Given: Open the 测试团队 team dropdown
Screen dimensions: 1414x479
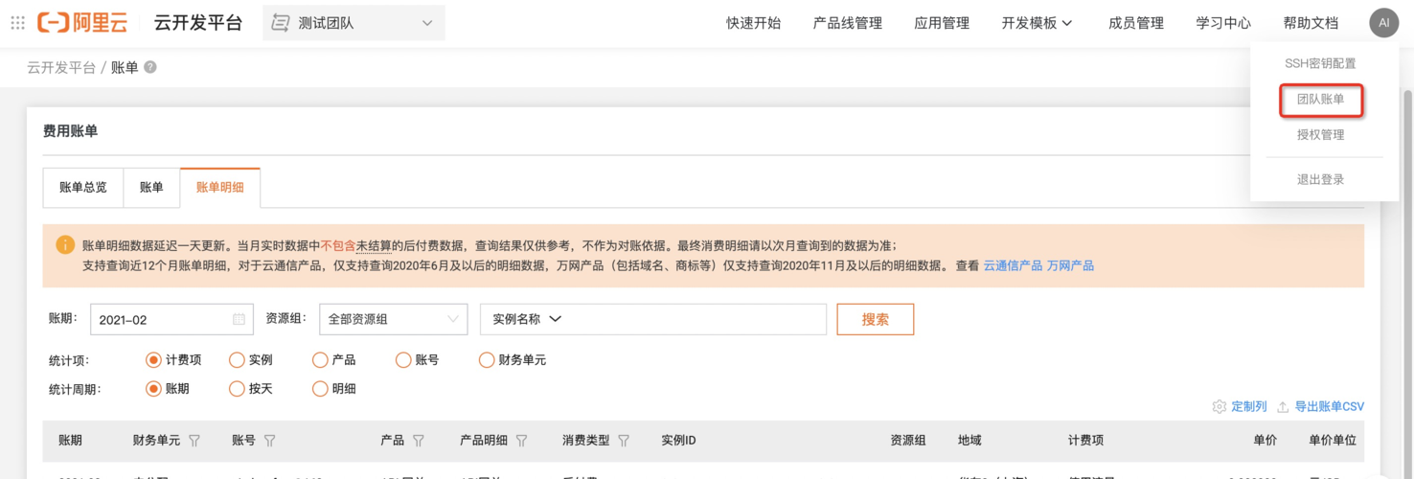Looking at the screenshot, I should [353, 23].
